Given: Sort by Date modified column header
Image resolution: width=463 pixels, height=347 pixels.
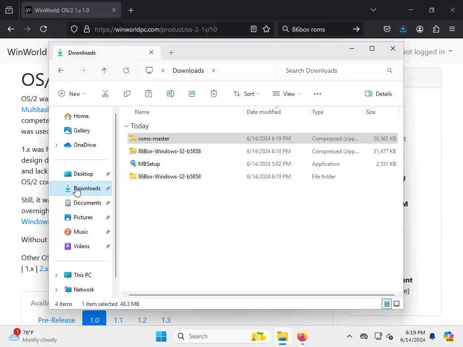Looking at the screenshot, I should pyautogui.click(x=276, y=112).
